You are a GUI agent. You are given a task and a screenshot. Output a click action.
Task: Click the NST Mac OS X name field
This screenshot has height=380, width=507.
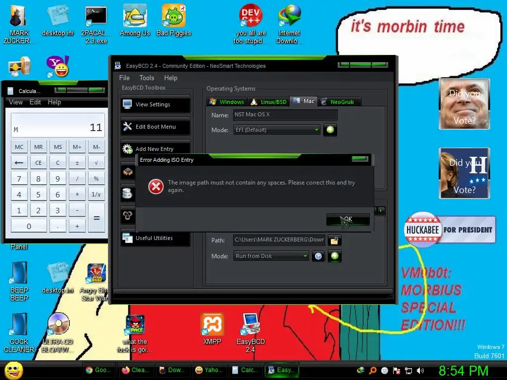pos(285,115)
